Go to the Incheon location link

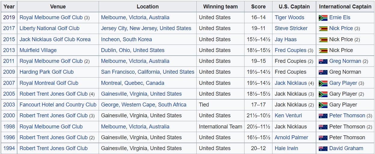(x=111, y=39)
